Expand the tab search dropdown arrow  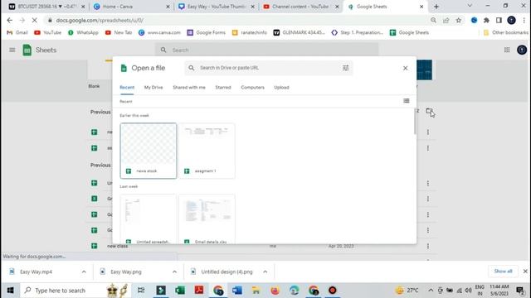pos(470,6)
